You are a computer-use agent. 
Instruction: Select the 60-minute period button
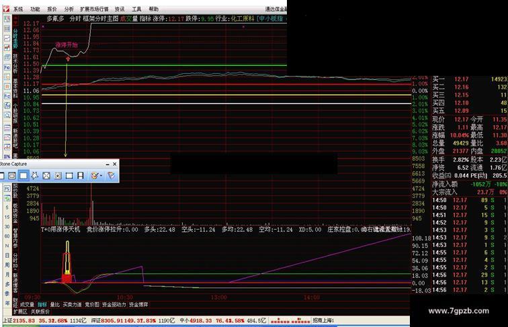(x=7, y=236)
